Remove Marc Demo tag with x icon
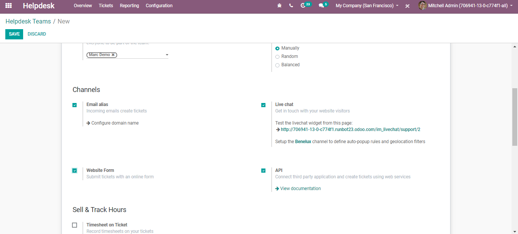 113,55
